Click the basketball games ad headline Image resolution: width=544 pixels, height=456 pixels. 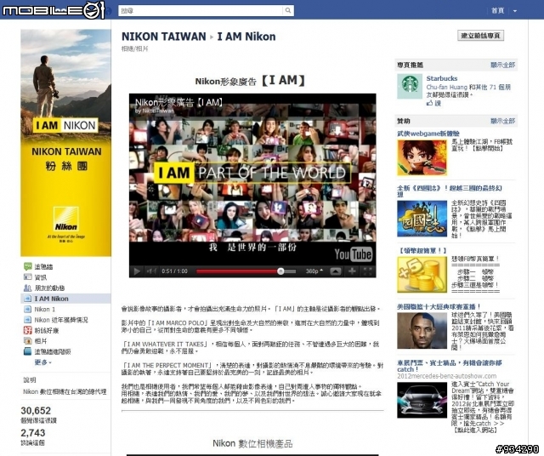pos(439,306)
